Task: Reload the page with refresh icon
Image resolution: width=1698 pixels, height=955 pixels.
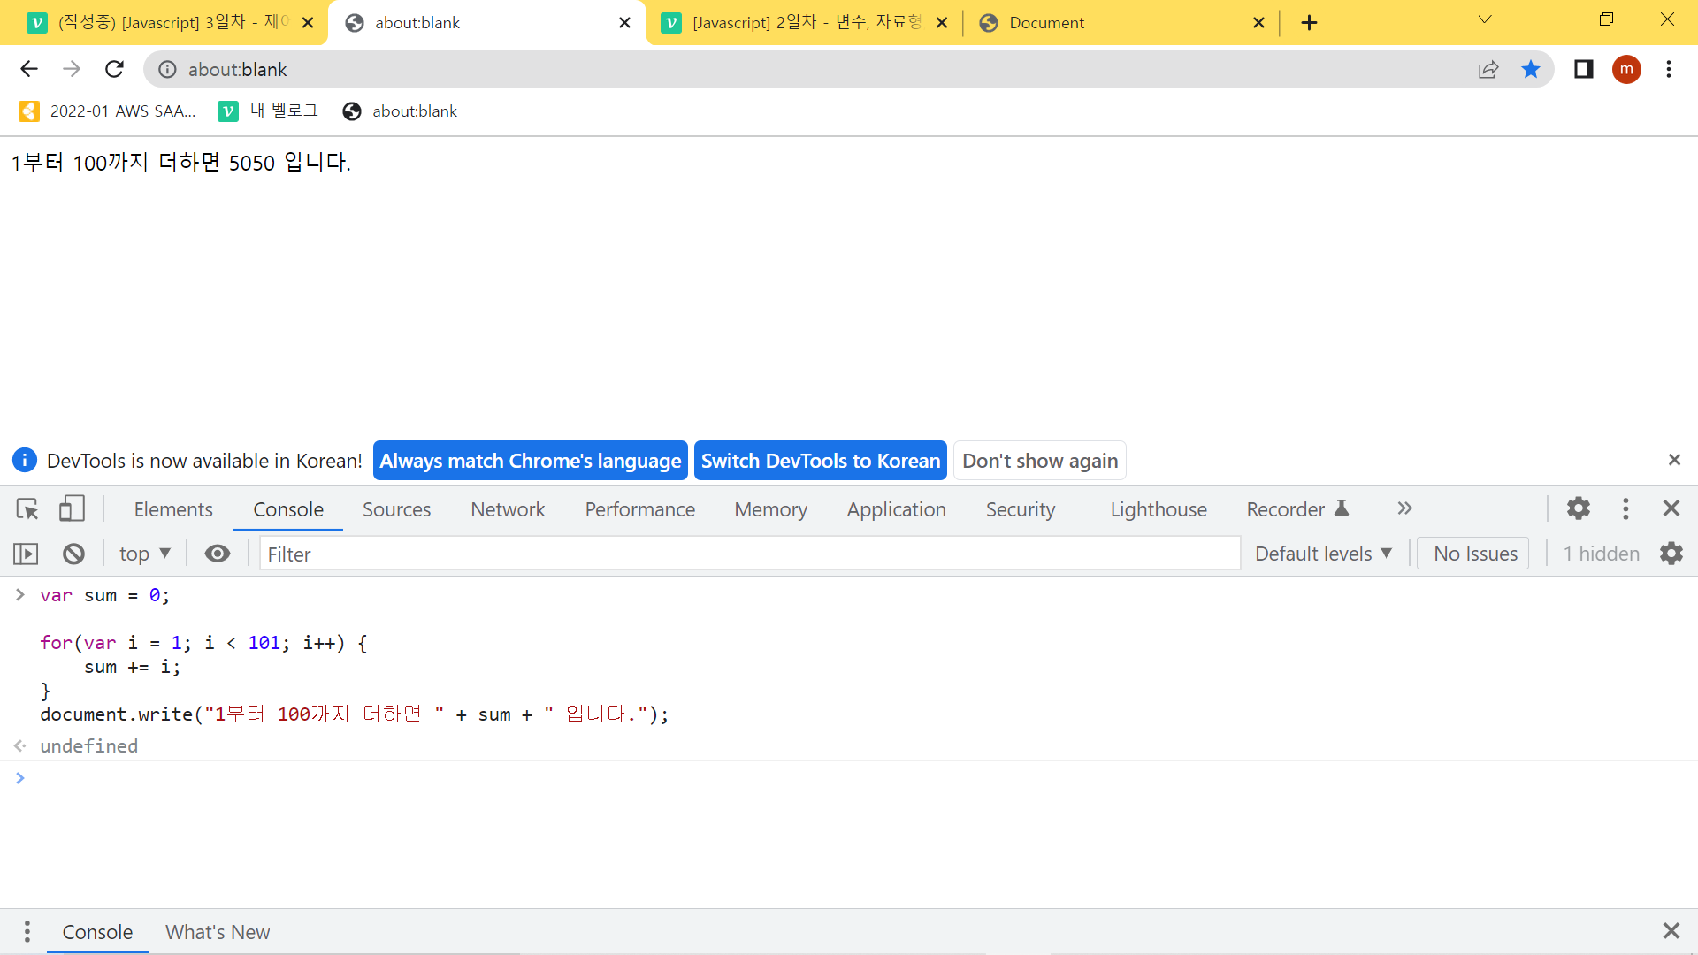Action: [x=114, y=69]
